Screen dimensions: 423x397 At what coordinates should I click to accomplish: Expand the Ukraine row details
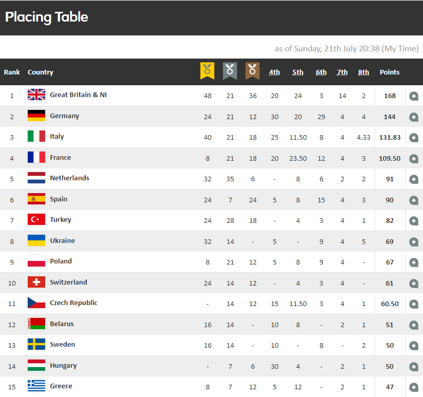click(x=414, y=242)
